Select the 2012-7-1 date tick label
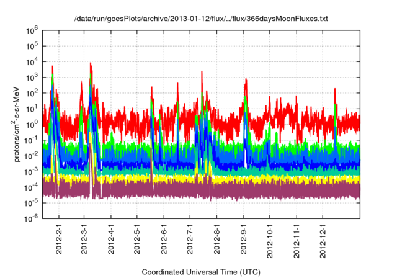 click(x=190, y=238)
